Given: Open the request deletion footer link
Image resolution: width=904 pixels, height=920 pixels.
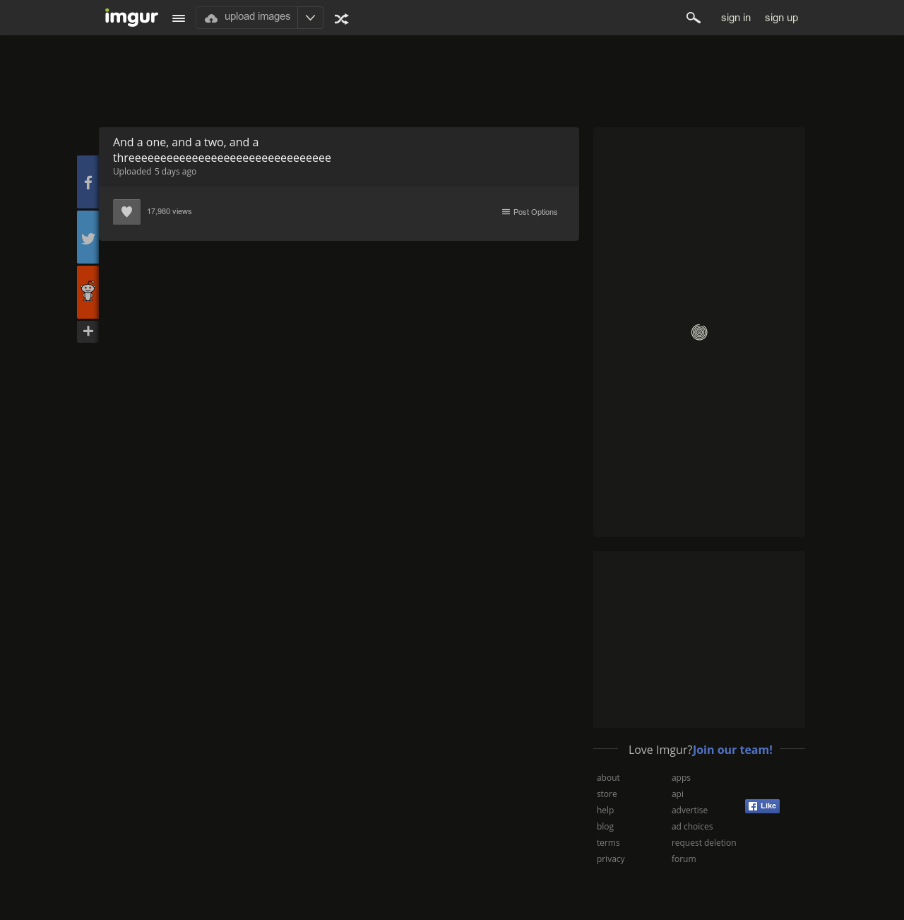Looking at the screenshot, I should tap(704, 843).
